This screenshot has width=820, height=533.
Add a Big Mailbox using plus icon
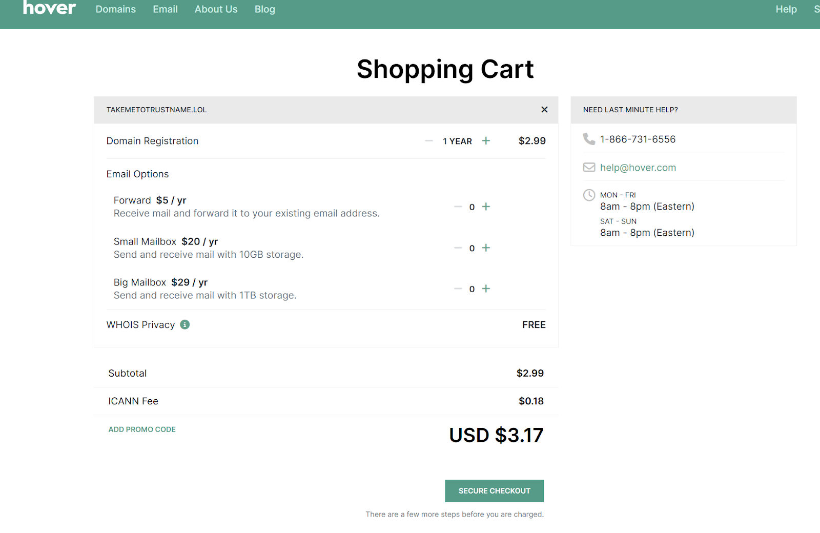(x=486, y=289)
